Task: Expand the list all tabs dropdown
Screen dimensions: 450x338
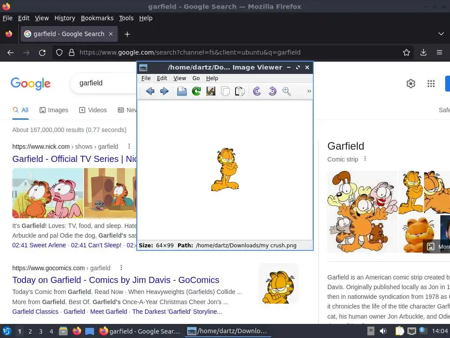Action: click(x=441, y=34)
